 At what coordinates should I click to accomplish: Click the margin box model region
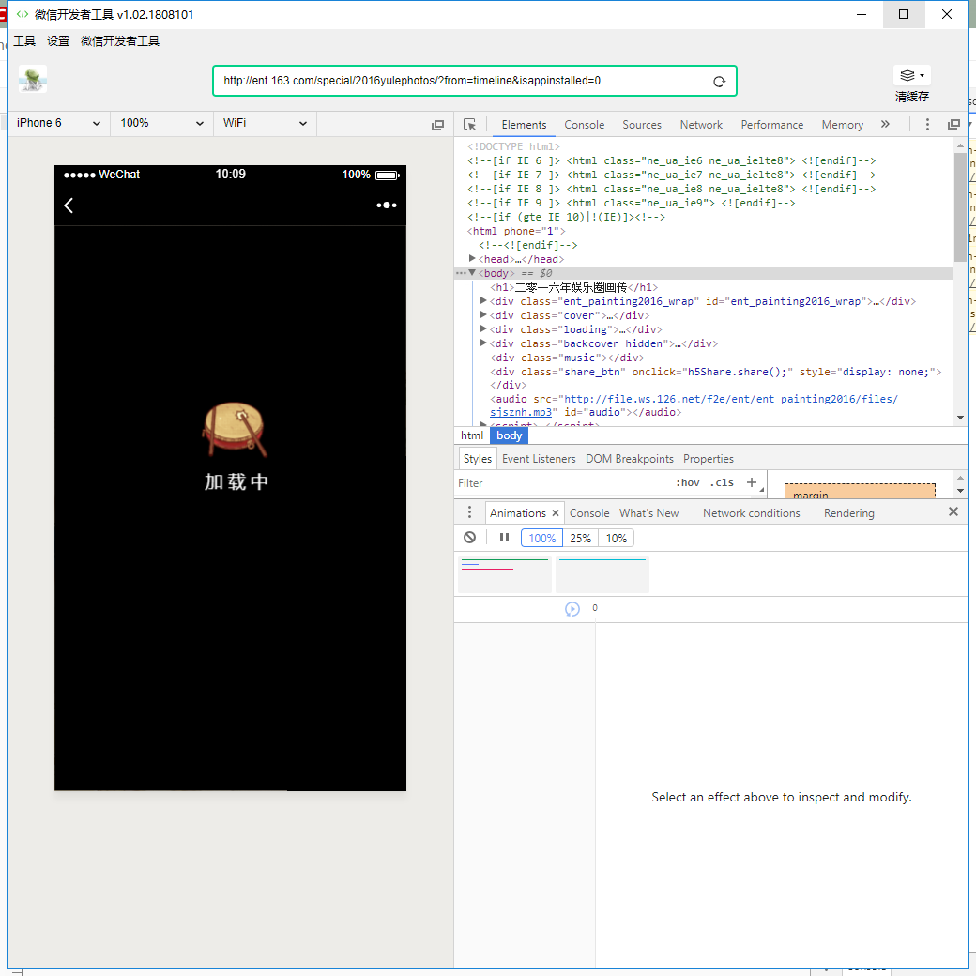point(860,491)
